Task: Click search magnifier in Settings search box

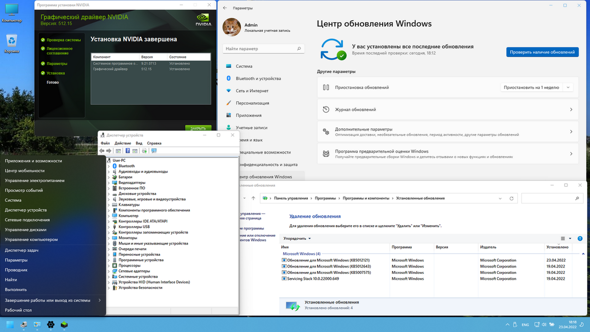Action: click(x=299, y=48)
